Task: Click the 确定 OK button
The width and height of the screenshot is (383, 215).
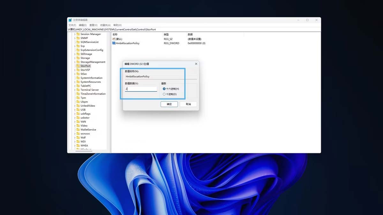Action: pos(169,104)
